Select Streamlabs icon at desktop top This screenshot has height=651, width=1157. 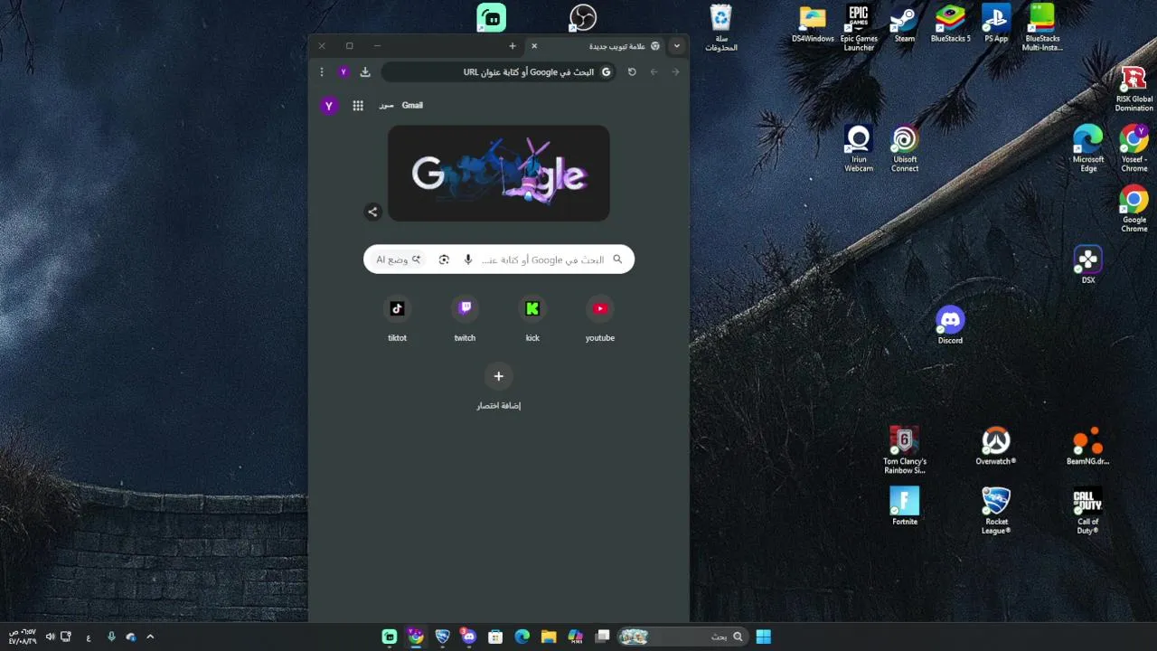pos(492,17)
